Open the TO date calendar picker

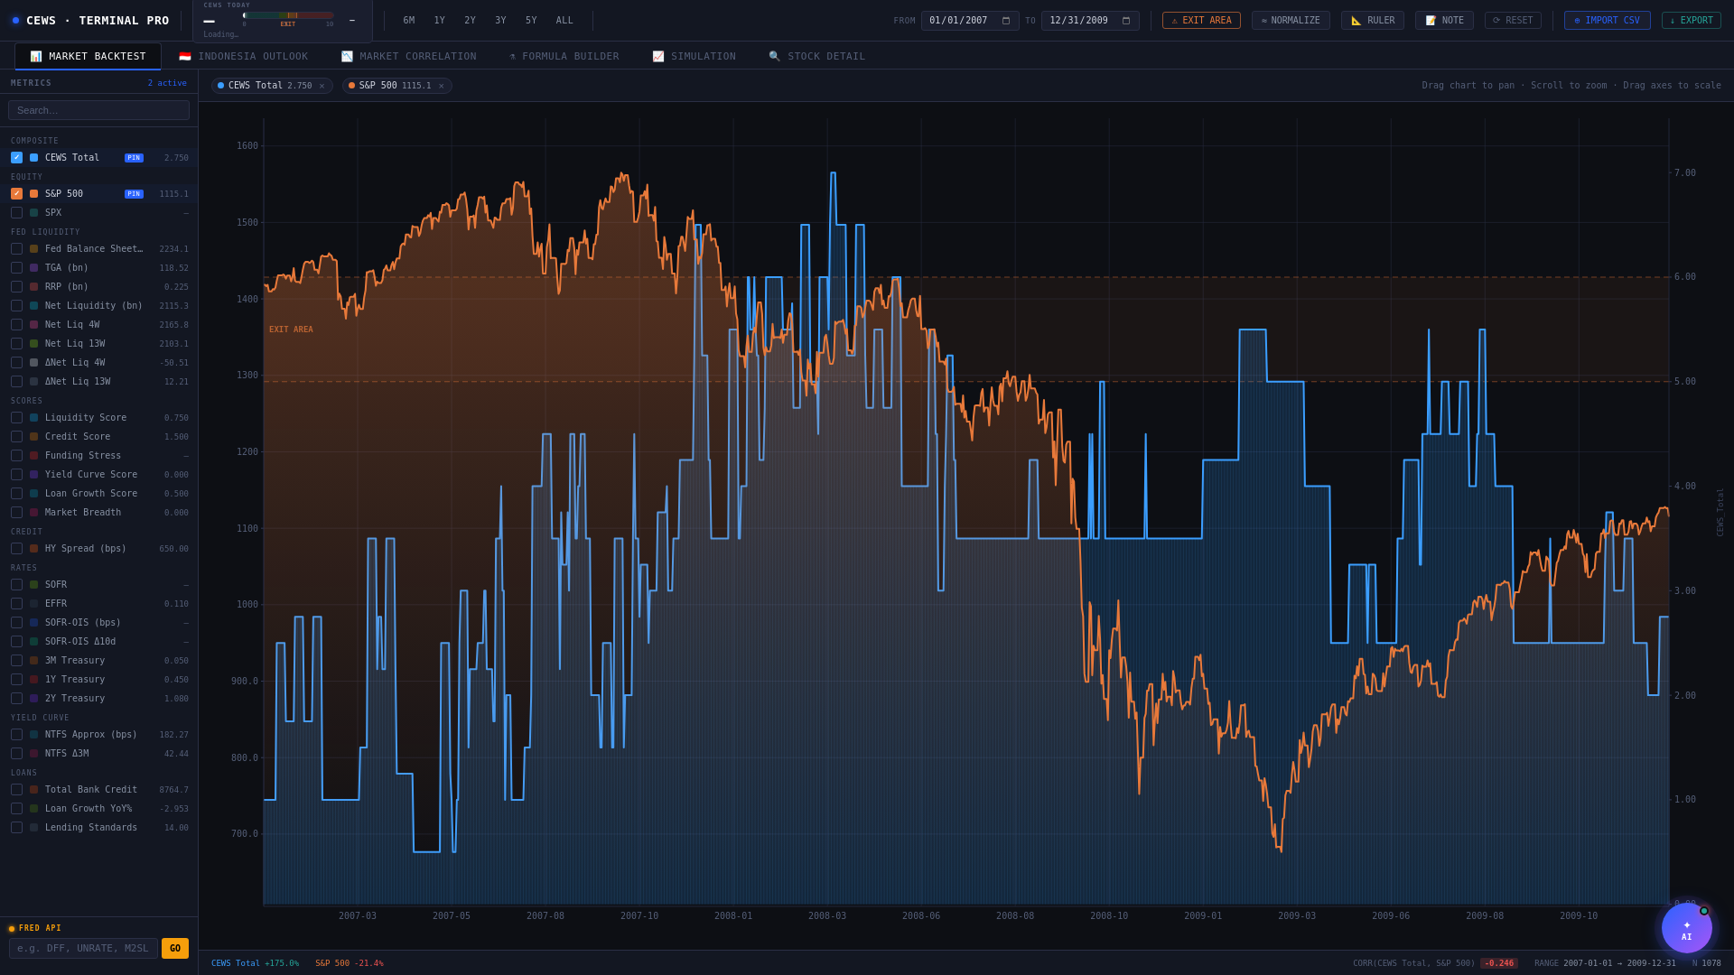coord(1126,21)
